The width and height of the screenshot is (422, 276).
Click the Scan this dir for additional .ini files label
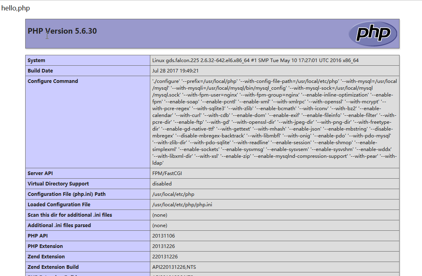(70, 215)
